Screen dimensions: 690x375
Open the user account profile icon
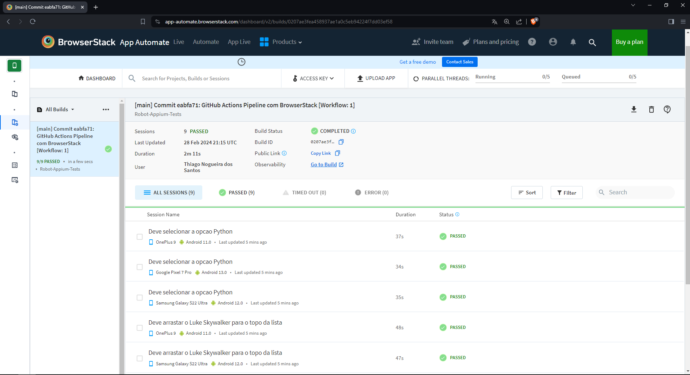[553, 42]
